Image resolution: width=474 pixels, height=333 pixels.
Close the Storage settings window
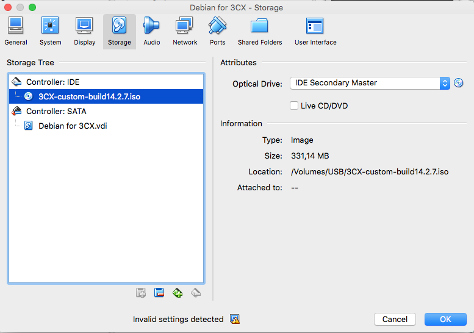tap(8, 7)
